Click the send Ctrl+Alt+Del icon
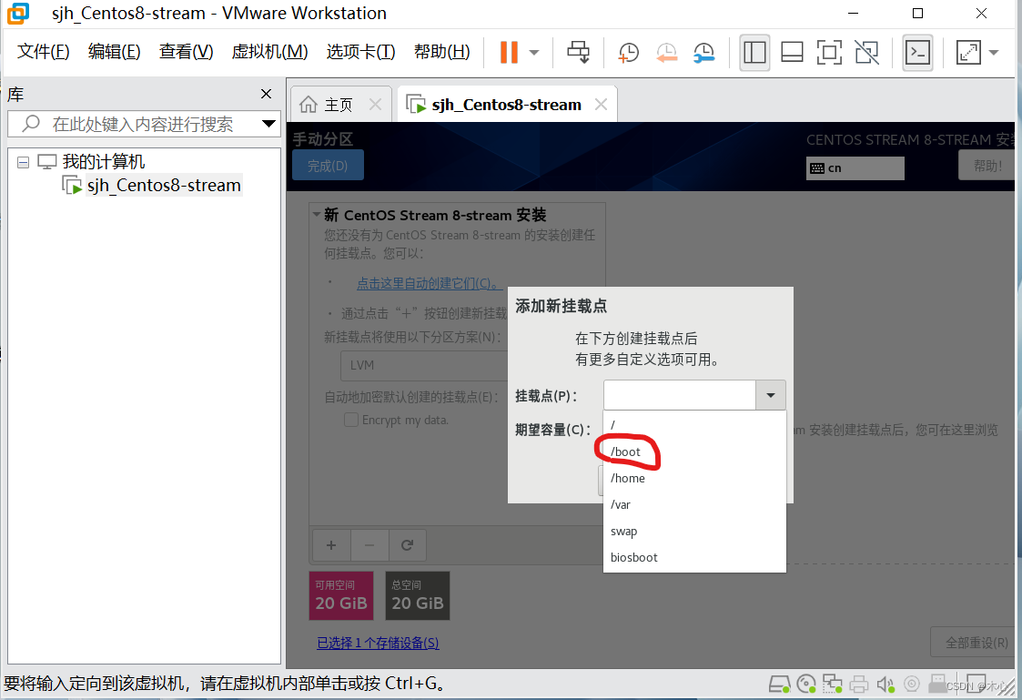 pos(578,52)
